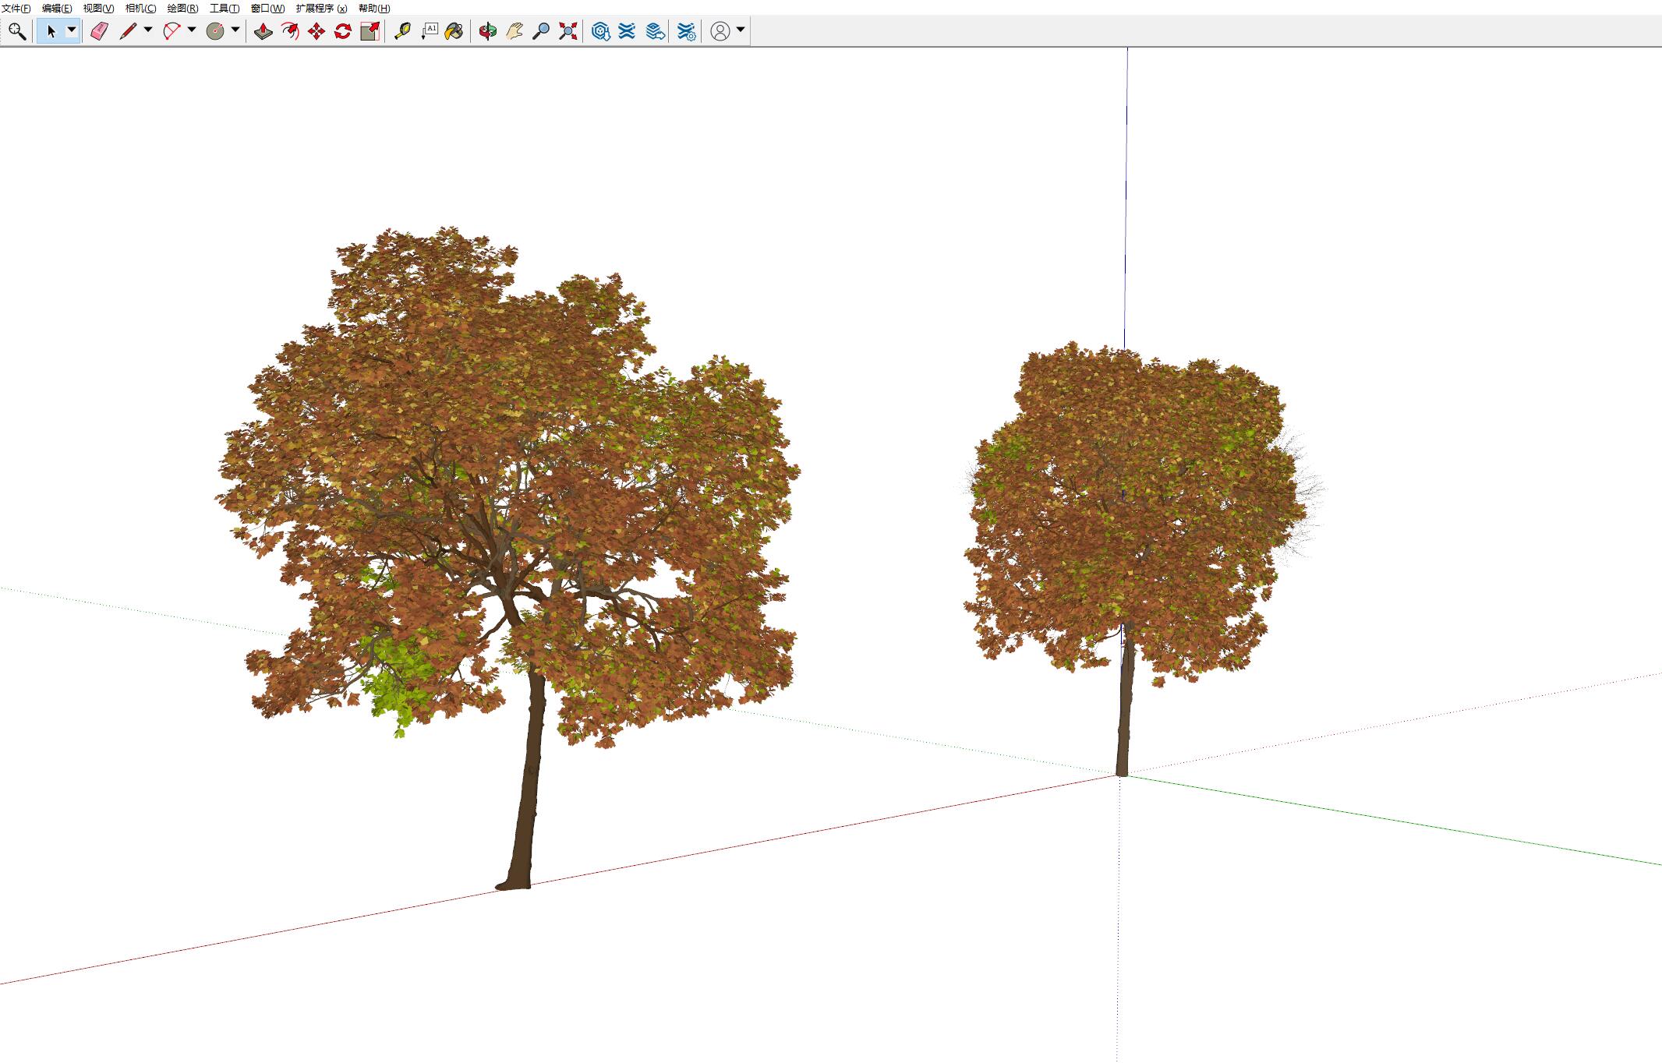Select the Pan hand tool
This screenshot has height=1063, width=1662.
tap(515, 31)
